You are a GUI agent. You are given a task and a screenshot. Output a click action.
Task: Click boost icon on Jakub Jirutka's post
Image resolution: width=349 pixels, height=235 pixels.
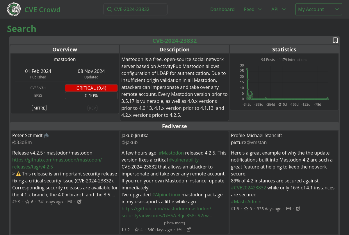[124, 229]
